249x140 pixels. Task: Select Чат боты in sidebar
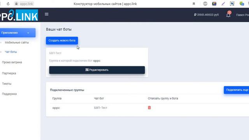pos(11,52)
